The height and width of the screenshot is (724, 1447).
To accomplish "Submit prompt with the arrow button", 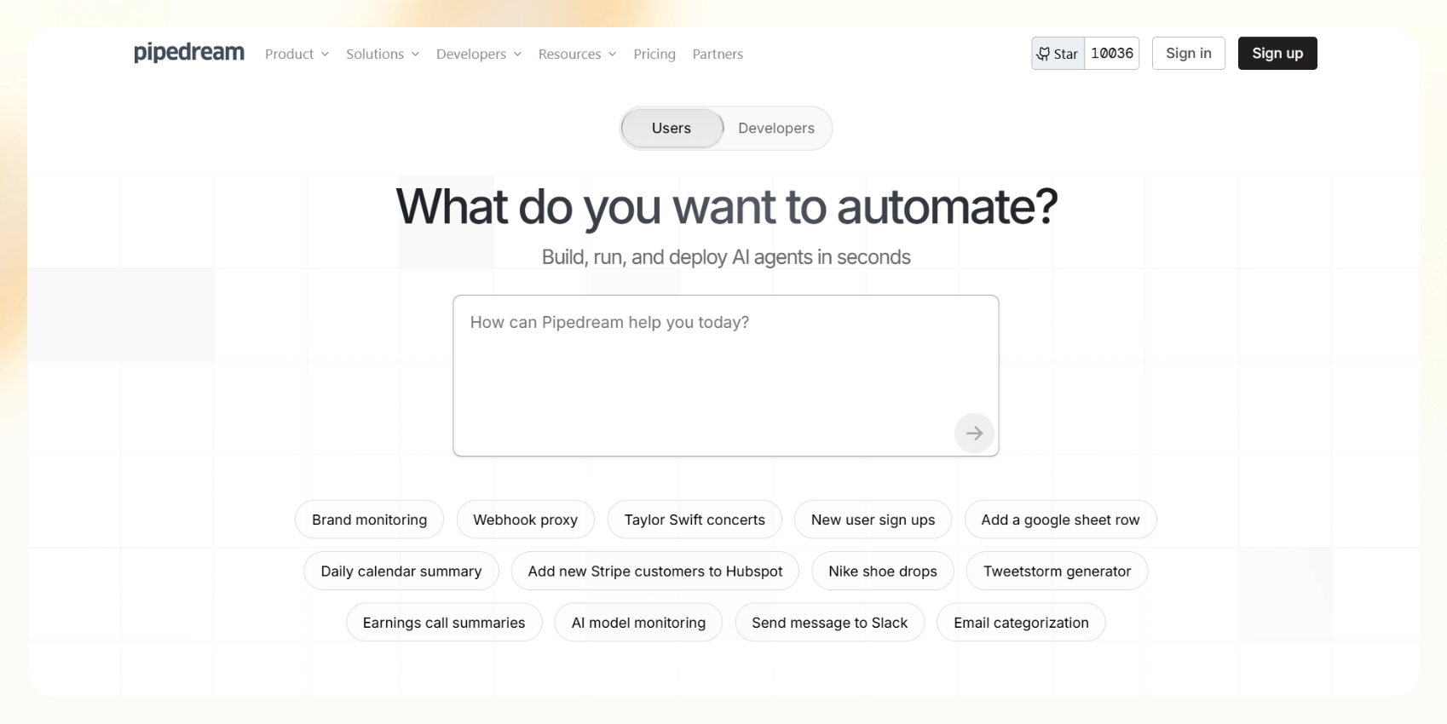I will pos(974,434).
